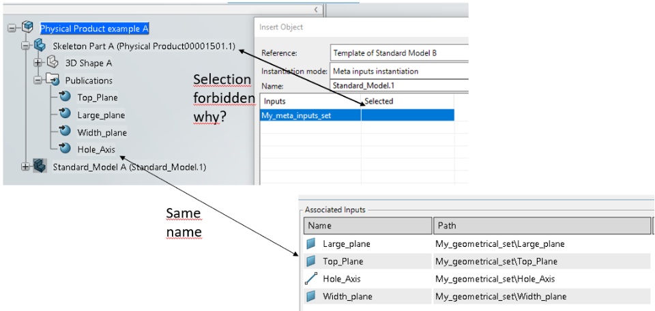The height and width of the screenshot is (311, 655).
Task: Select the Publications tree entry
Action: tap(89, 80)
